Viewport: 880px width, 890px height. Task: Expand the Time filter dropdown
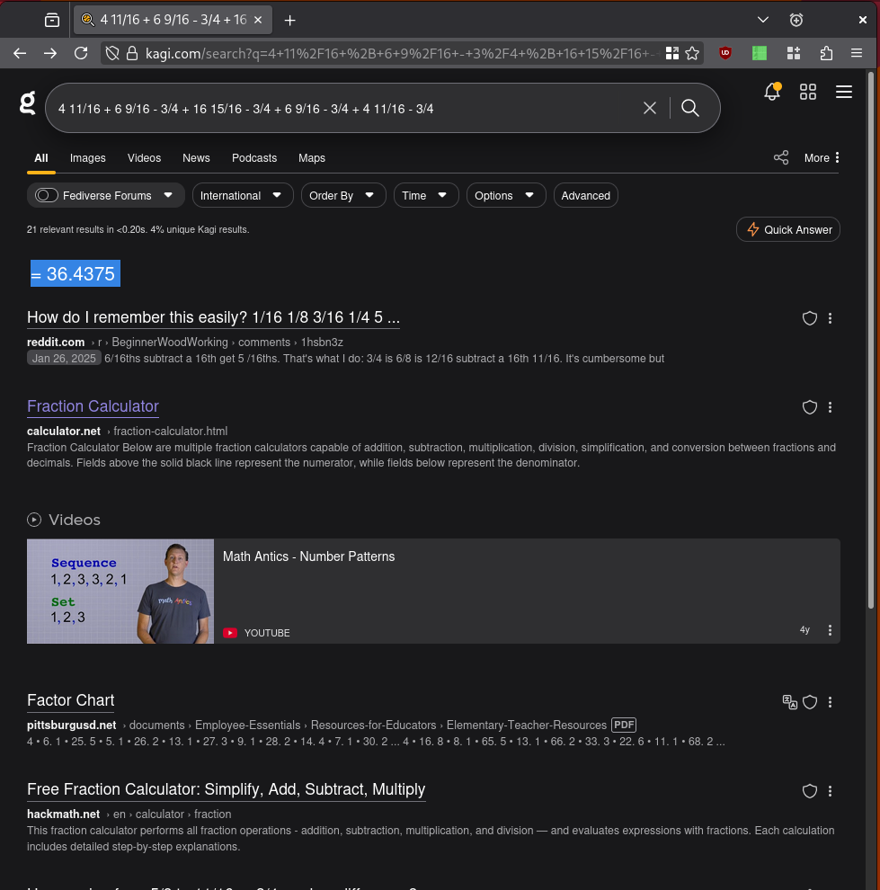click(426, 195)
